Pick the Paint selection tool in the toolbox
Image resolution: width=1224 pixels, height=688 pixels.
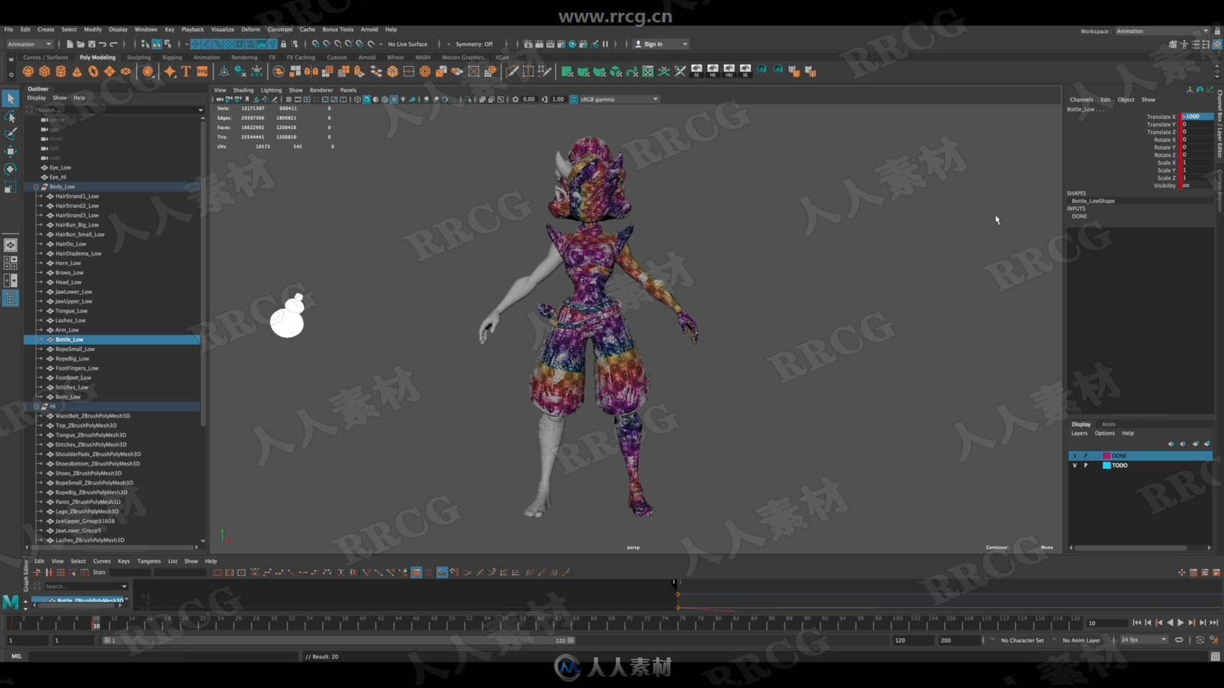pos(10,134)
